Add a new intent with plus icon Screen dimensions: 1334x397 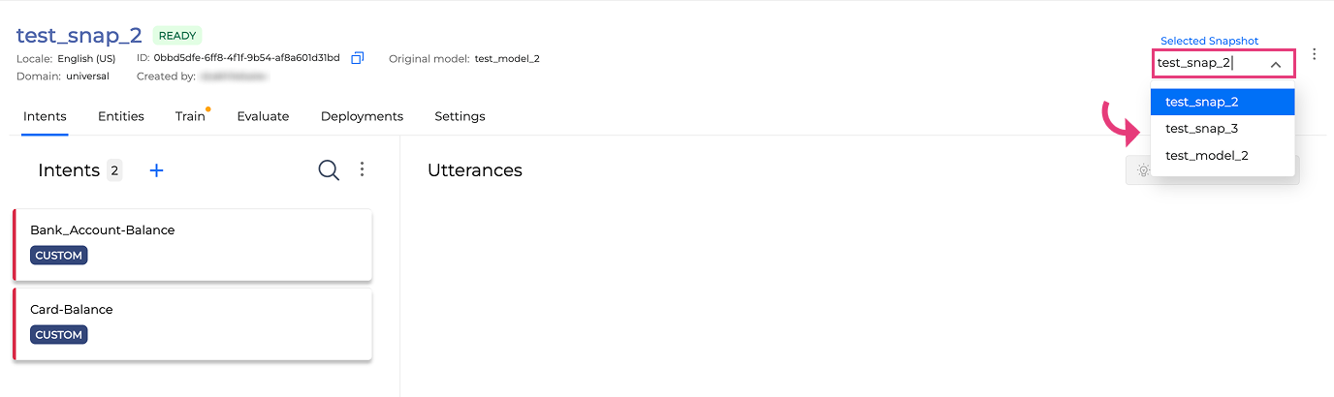point(157,170)
